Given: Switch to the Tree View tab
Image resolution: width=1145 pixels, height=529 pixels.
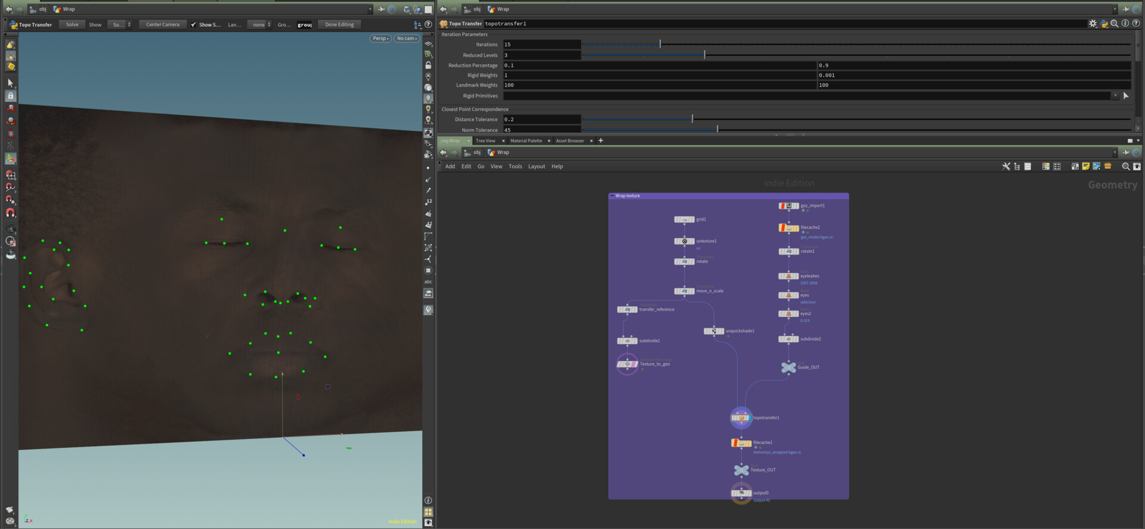Looking at the screenshot, I should coord(485,141).
